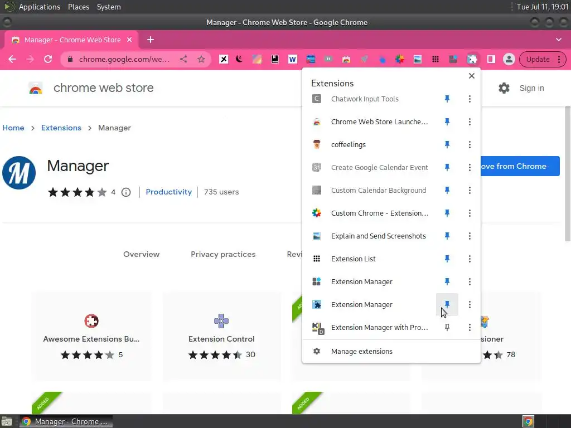Image resolution: width=571 pixels, height=428 pixels.
Task: Click Sign in
Action: [x=531, y=88]
